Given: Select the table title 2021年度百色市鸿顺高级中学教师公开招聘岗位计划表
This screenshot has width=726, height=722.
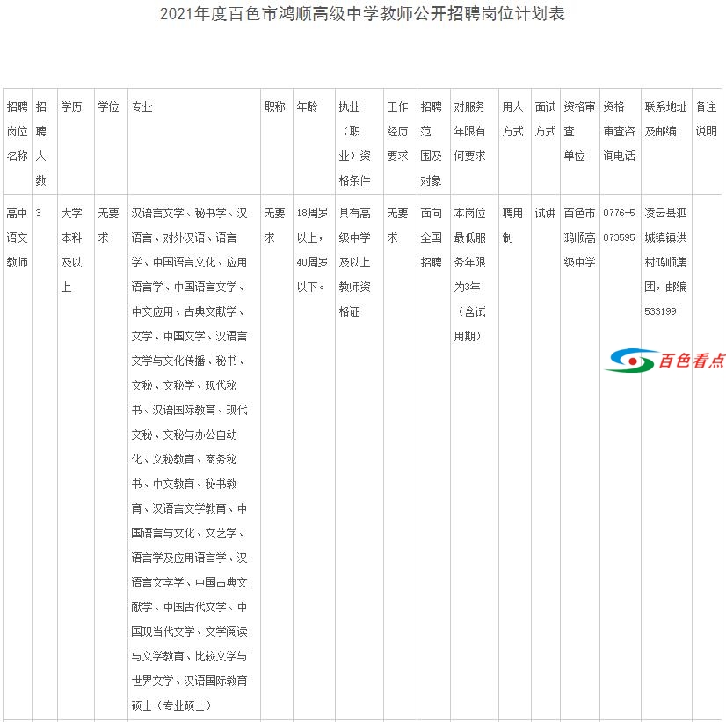Looking at the screenshot, I should (x=363, y=13).
